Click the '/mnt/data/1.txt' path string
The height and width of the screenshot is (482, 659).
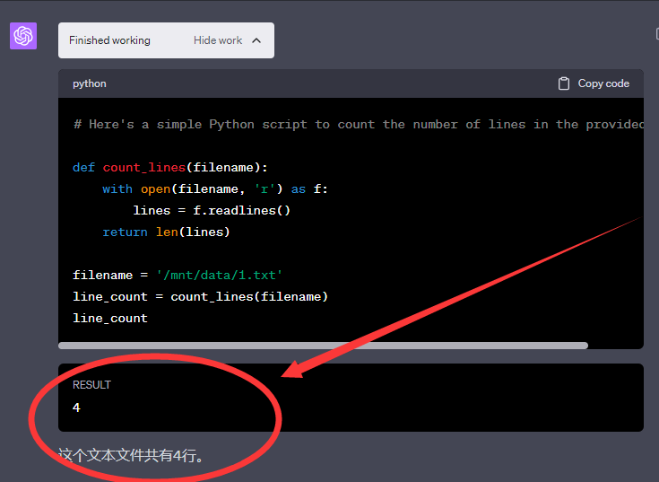pos(219,275)
